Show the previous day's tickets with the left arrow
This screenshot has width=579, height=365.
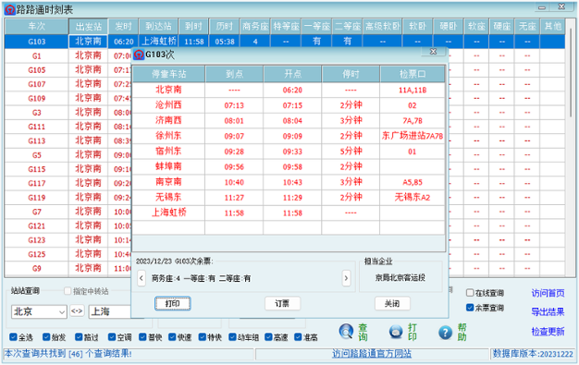click(142, 278)
